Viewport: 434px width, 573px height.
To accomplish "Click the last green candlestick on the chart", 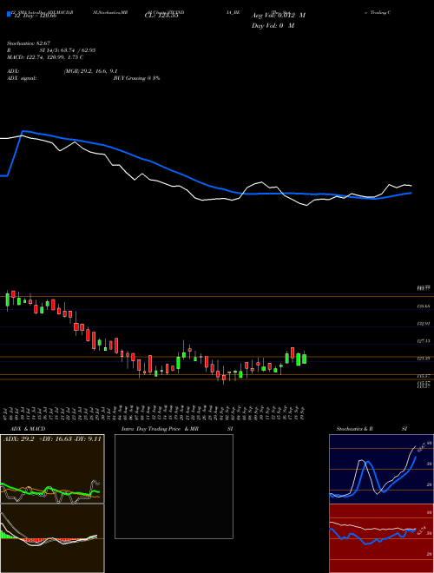I will coord(304,359).
